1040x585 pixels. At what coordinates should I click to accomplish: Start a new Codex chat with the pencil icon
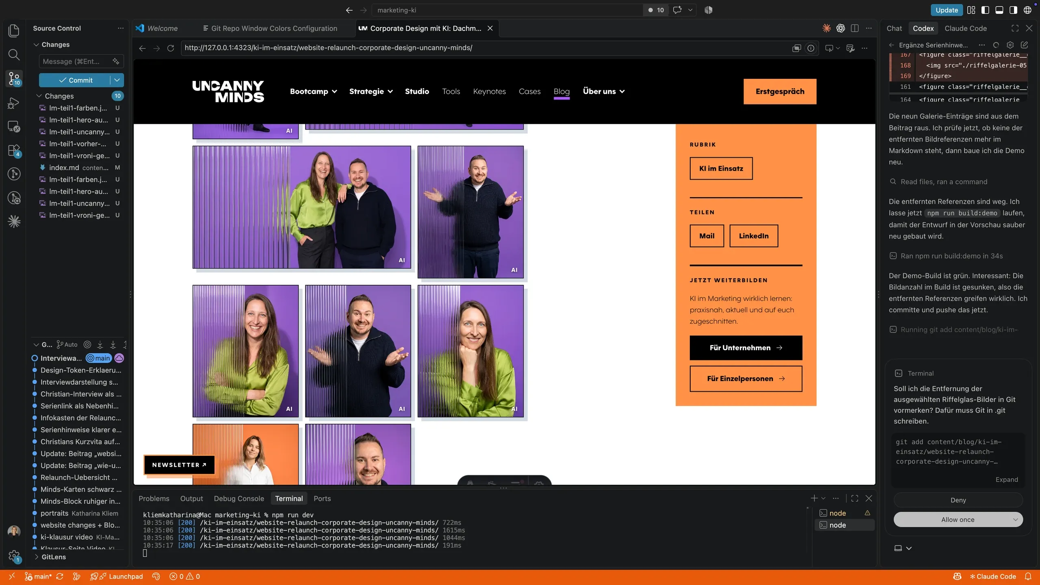tap(1024, 45)
